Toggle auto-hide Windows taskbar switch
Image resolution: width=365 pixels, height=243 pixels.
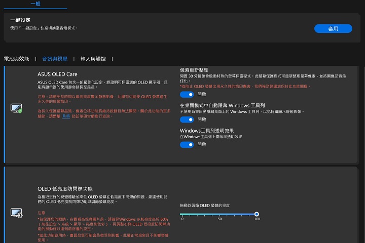coord(187,119)
